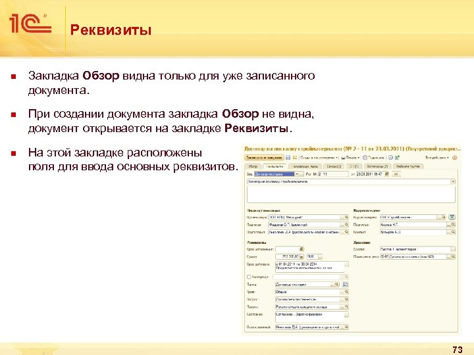Open the ЭП (1) tab
The height and width of the screenshot is (355, 474).
coord(354,166)
